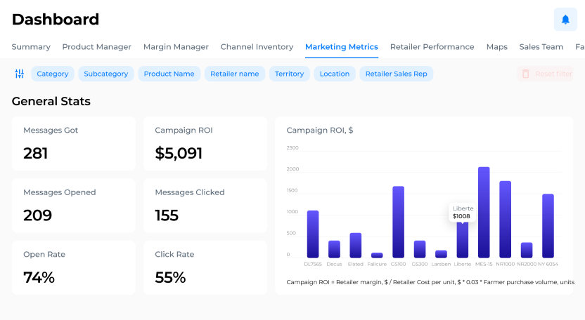Screen dimensions: 585x320
Task: Select the Channel Inventory tab
Action: point(257,47)
